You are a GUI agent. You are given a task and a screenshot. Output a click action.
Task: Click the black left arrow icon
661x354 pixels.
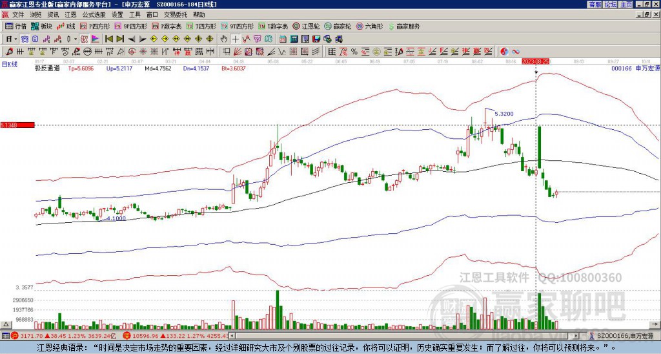[132, 39]
